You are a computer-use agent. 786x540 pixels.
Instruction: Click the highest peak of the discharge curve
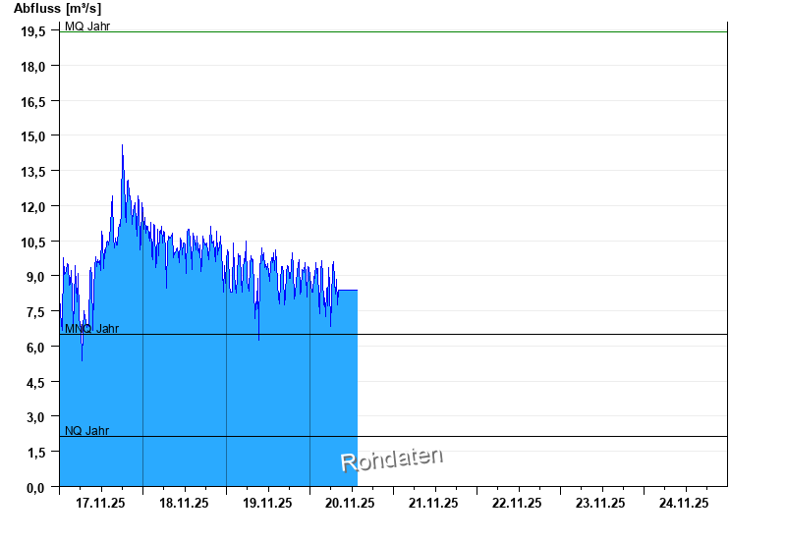(122, 146)
